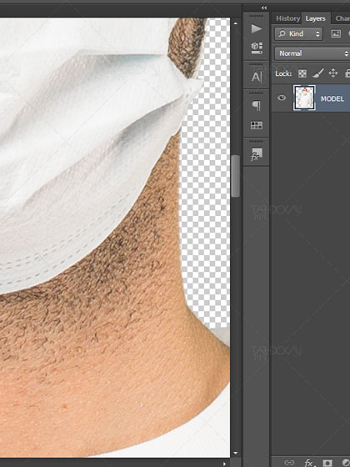
Task: Open the Paragraph panel icon
Action: click(257, 105)
